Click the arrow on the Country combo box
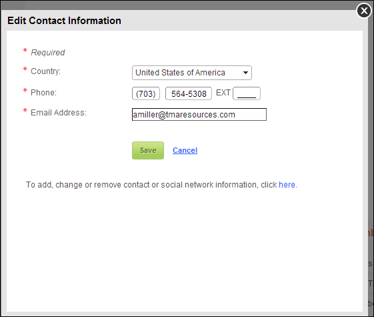The image size is (374, 317). click(245, 73)
